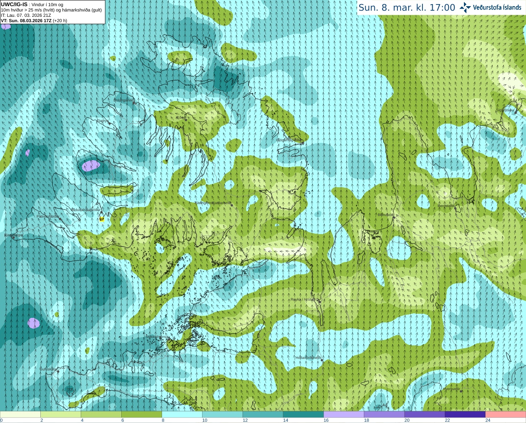Click the 'Patreksfjörður' place label
Image resolution: width=526 pixels, height=423 pixels.
tap(48, 216)
